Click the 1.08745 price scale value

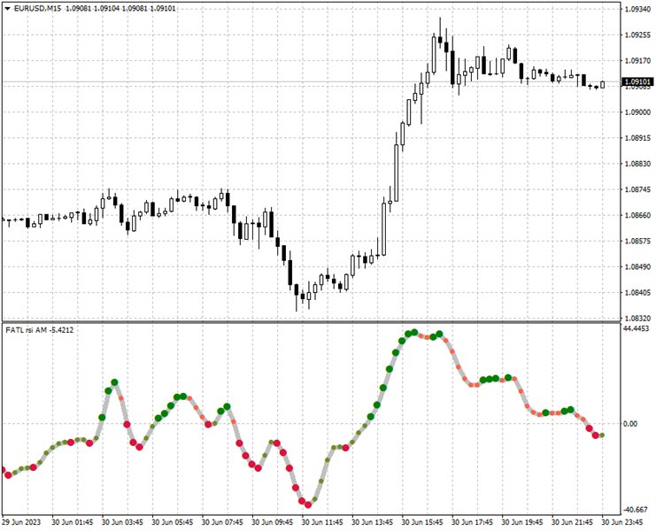click(x=637, y=189)
